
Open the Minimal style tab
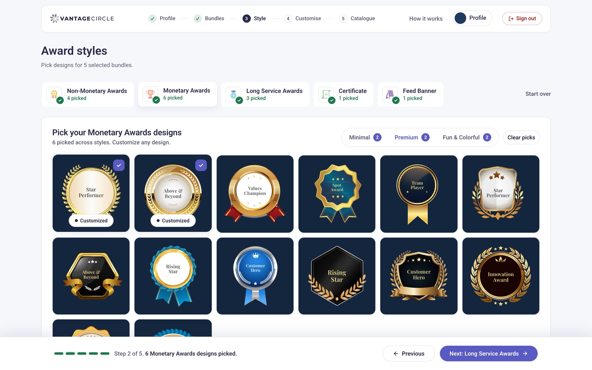coord(365,137)
